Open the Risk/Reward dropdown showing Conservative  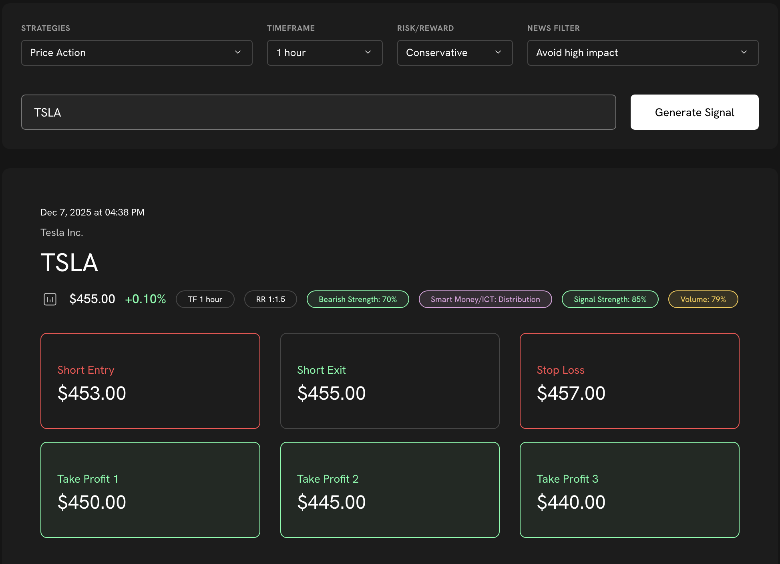pyautogui.click(x=454, y=53)
